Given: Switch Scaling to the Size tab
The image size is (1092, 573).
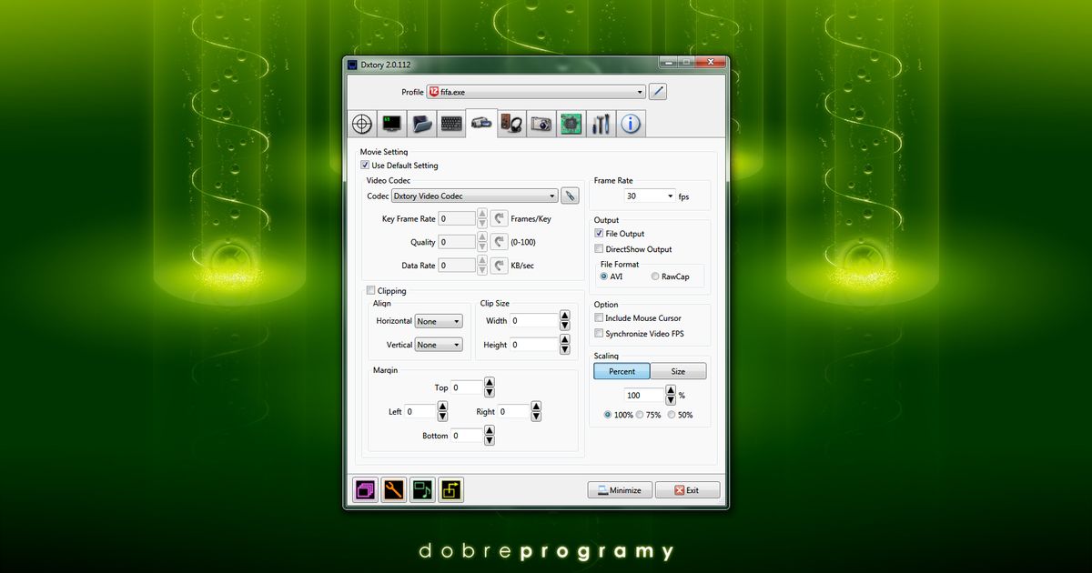Looking at the screenshot, I should click(678, 371).
